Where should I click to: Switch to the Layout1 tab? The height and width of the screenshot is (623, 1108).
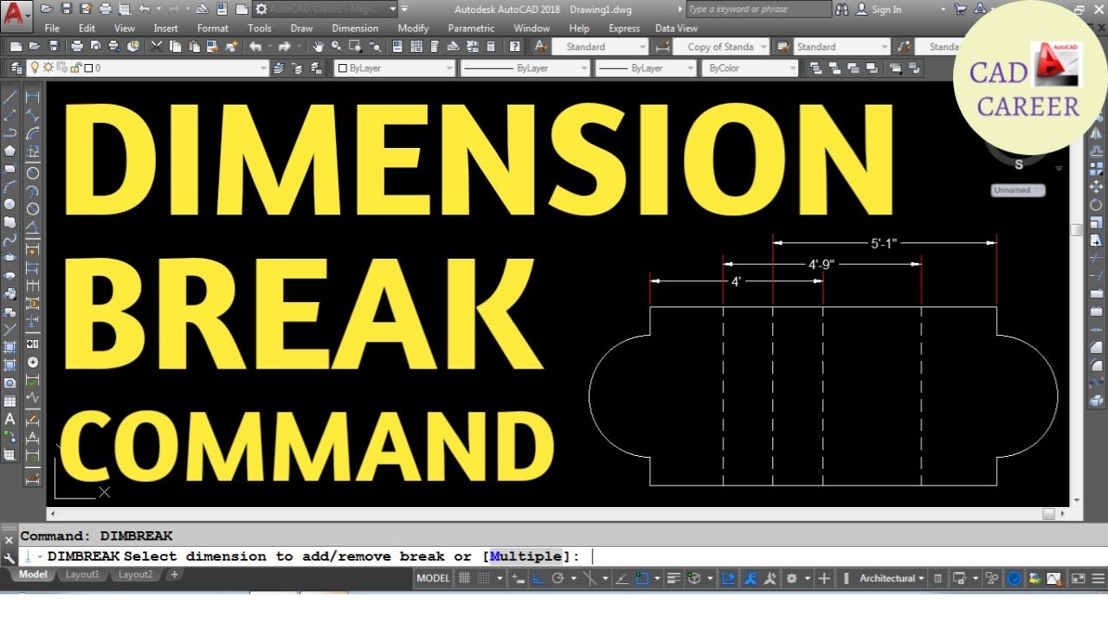tap(83, 575)
